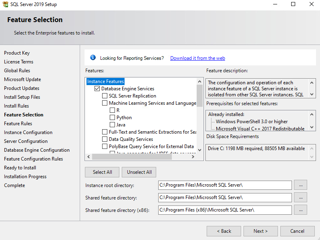Viewport: 320px width, 240px height.
Task: Proceed with the Next button
Action: point(261,231)
